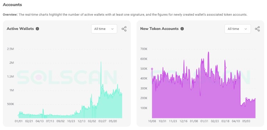Click the New Token Accounts chart title
The image size is (267, 130).
click(159, 29)
